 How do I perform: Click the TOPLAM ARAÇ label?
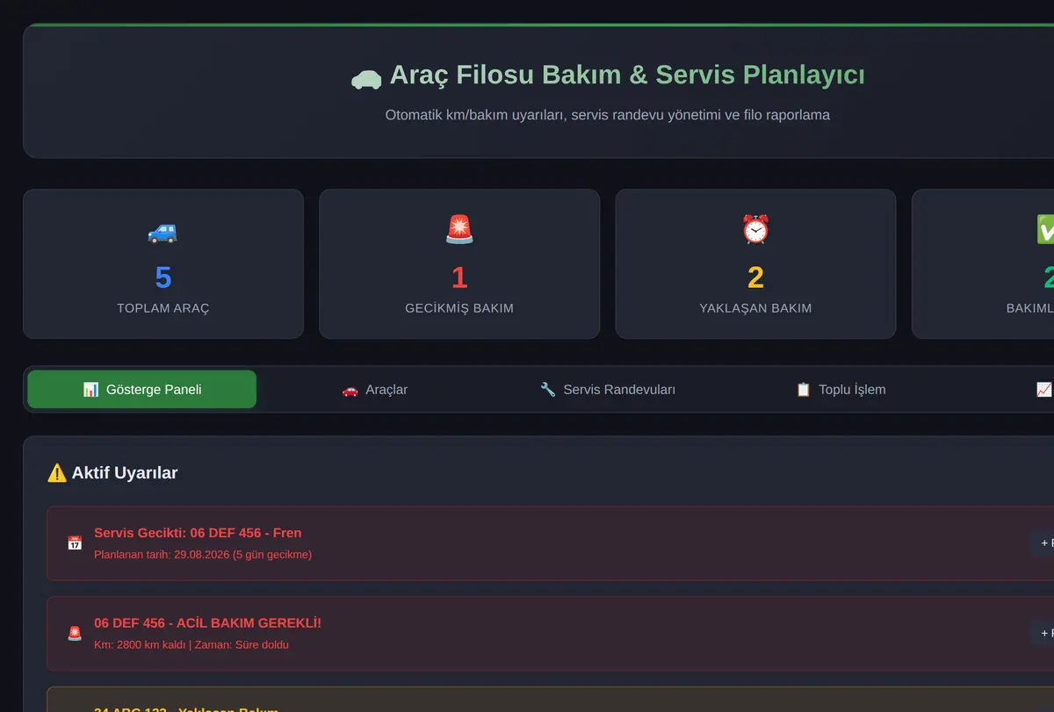[x=163, y=308]
